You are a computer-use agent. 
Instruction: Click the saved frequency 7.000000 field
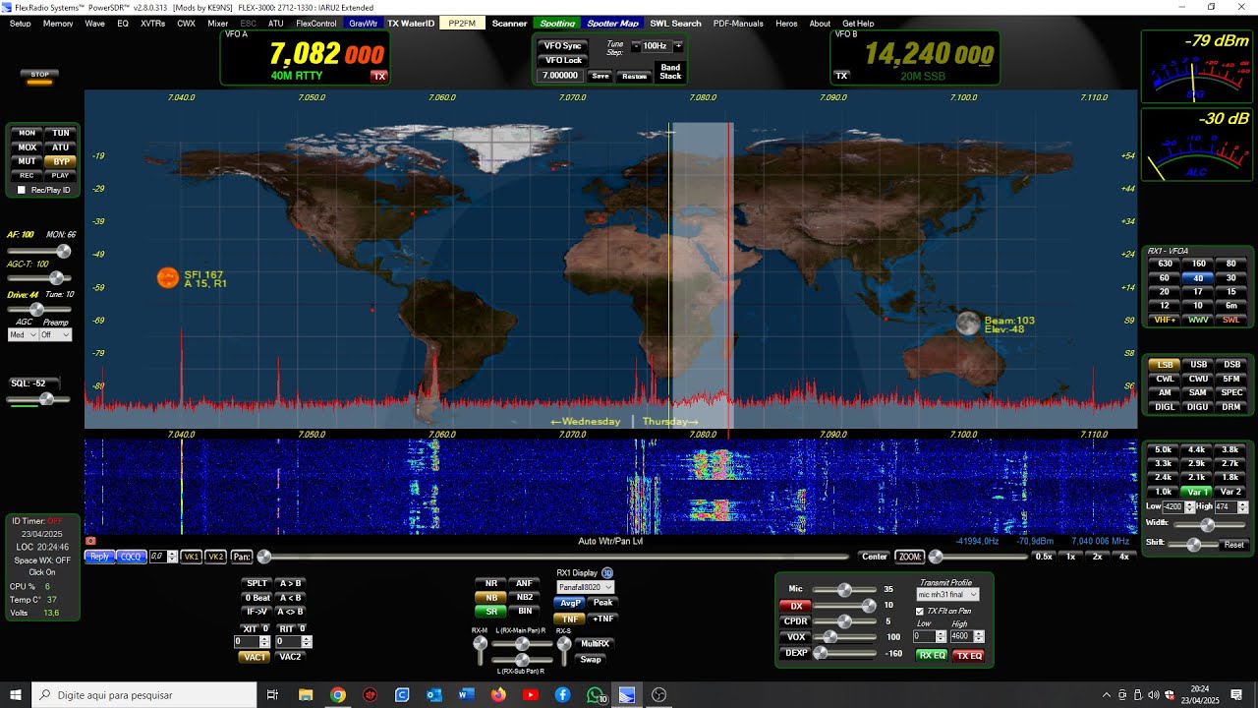[561, 76]
